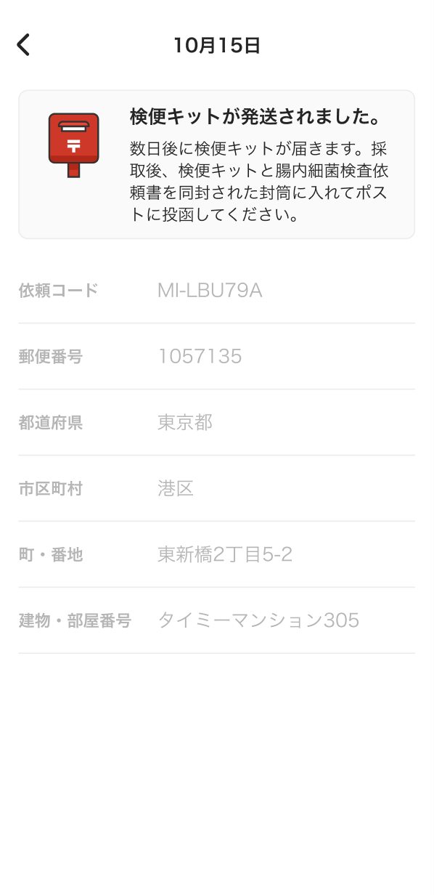The height and width of the screenshot is (895, 434).
Task: Tap the kit shipped notification card
Action: point(217,164)
